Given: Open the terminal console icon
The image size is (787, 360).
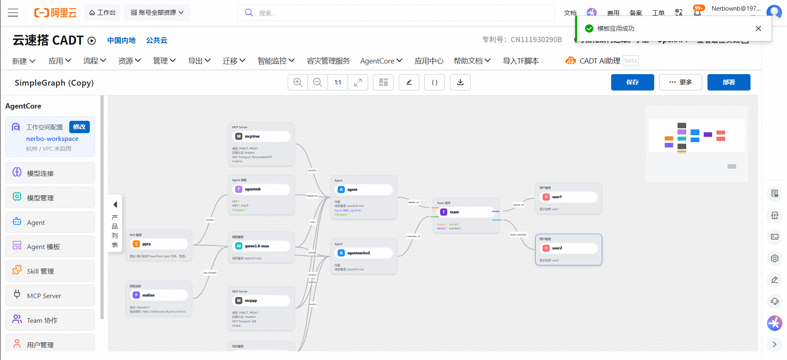Looking at the screenshot, I should [x=775, y=237].
